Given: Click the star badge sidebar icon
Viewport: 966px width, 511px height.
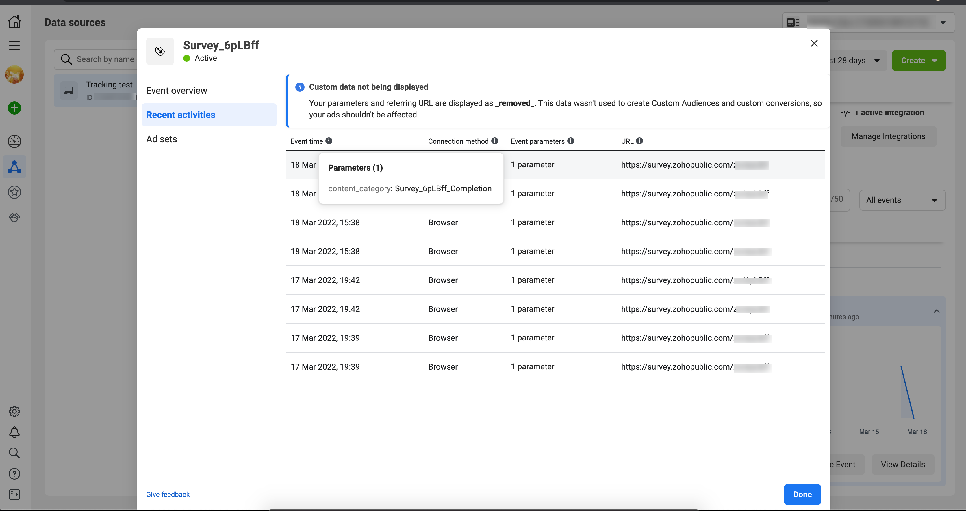Looking at the screenshot, I should coord(14,192).
